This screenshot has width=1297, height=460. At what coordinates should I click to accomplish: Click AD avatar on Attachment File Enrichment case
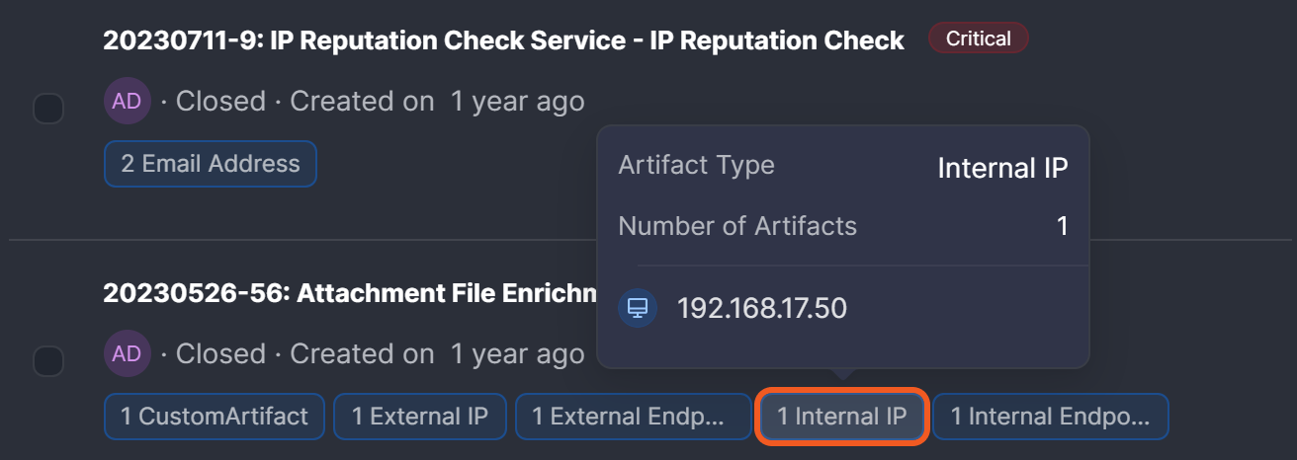[127, 354]
